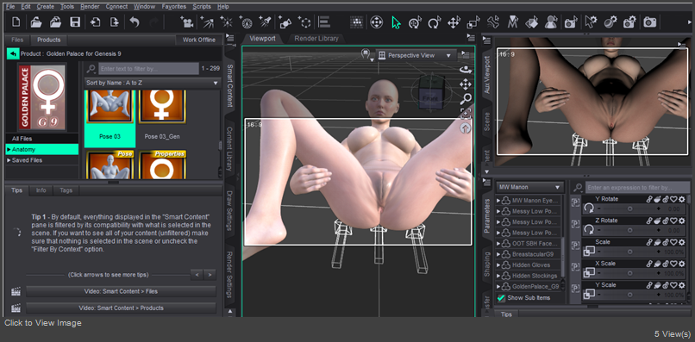Open the Scripts menu

[202, 7]
